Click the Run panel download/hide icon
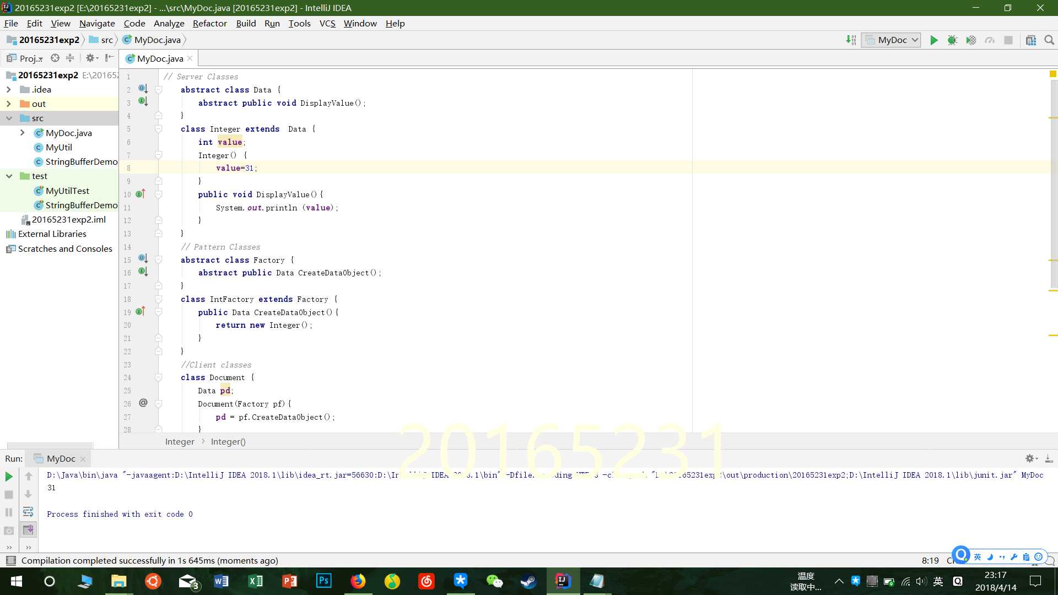1058x595 pixels. tap(1049, 458)
